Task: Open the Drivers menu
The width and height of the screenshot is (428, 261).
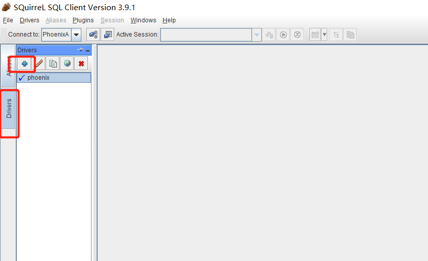Action: coord(29,20)
